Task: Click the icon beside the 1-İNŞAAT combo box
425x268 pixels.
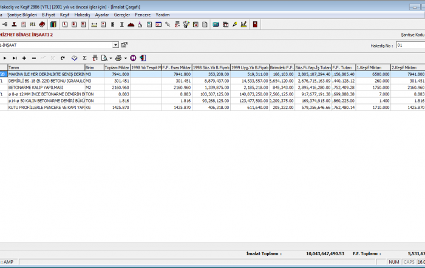Action: (x=124, y=45)
